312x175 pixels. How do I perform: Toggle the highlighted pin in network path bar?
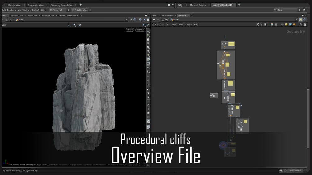pos(301,20)
